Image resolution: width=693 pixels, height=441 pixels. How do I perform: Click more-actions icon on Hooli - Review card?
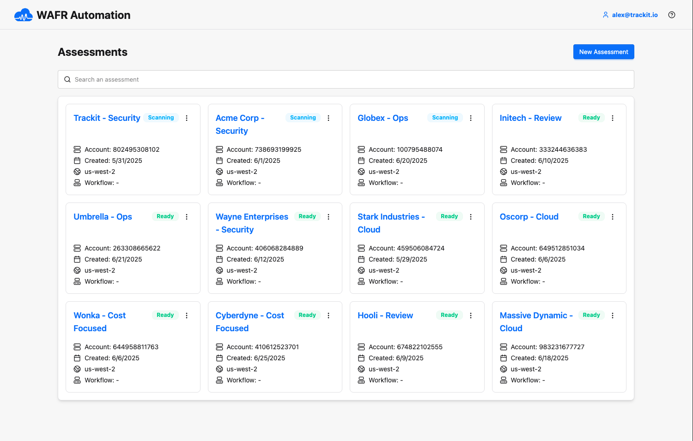tap(471, 316)
